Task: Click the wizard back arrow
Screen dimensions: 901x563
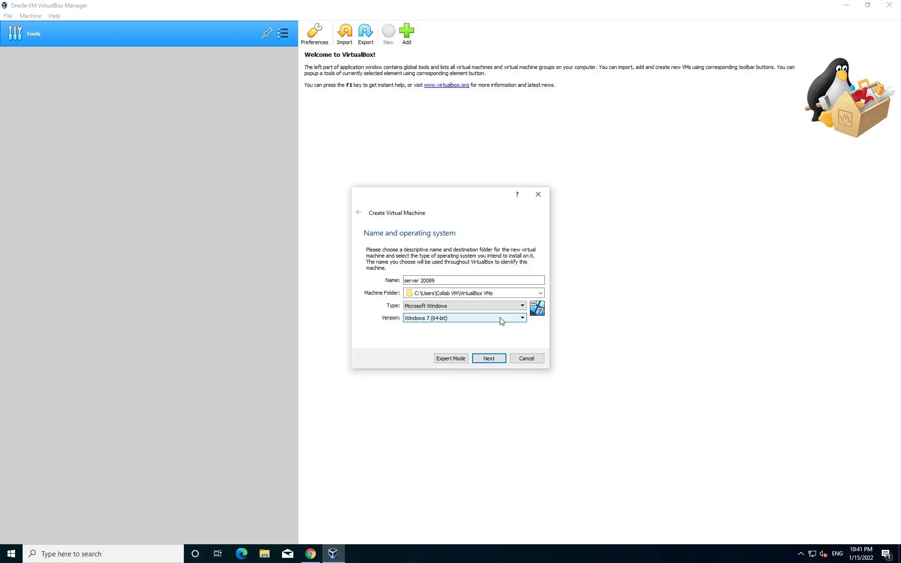Action: (x=359, y=213)
